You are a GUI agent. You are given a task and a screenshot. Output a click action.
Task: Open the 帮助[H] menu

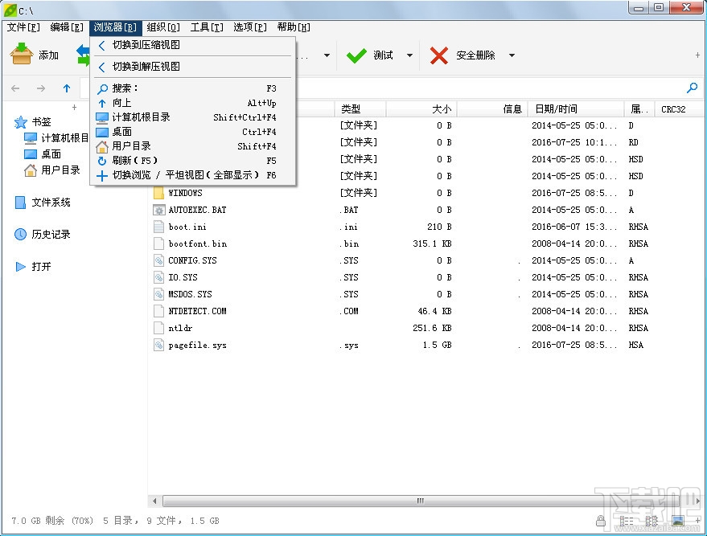click(x=294, y=27)
